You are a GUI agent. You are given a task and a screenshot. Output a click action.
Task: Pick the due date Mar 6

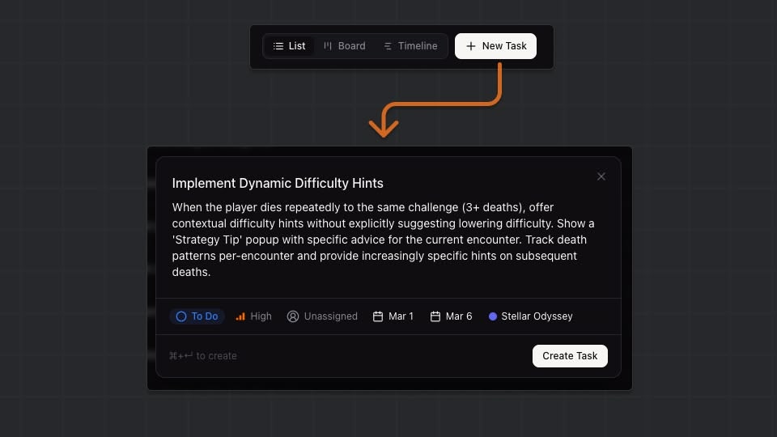pyautogui.click(x=451, y=316)
